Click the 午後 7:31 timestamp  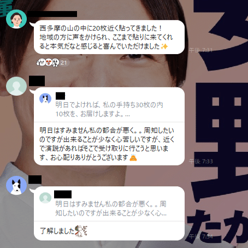coord(200,50)
